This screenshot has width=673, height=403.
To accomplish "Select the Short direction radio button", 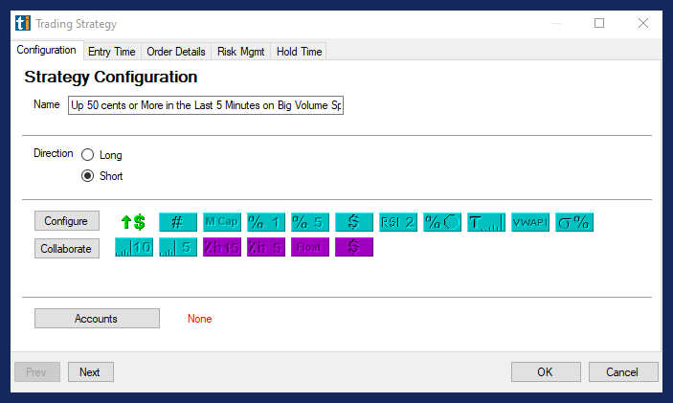I will click(88, 176).
